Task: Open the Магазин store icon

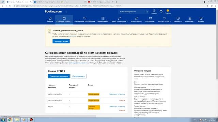Action: coord(201,18)
